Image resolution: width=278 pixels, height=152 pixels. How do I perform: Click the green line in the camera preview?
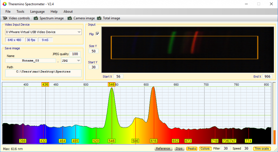click(172, 43)
